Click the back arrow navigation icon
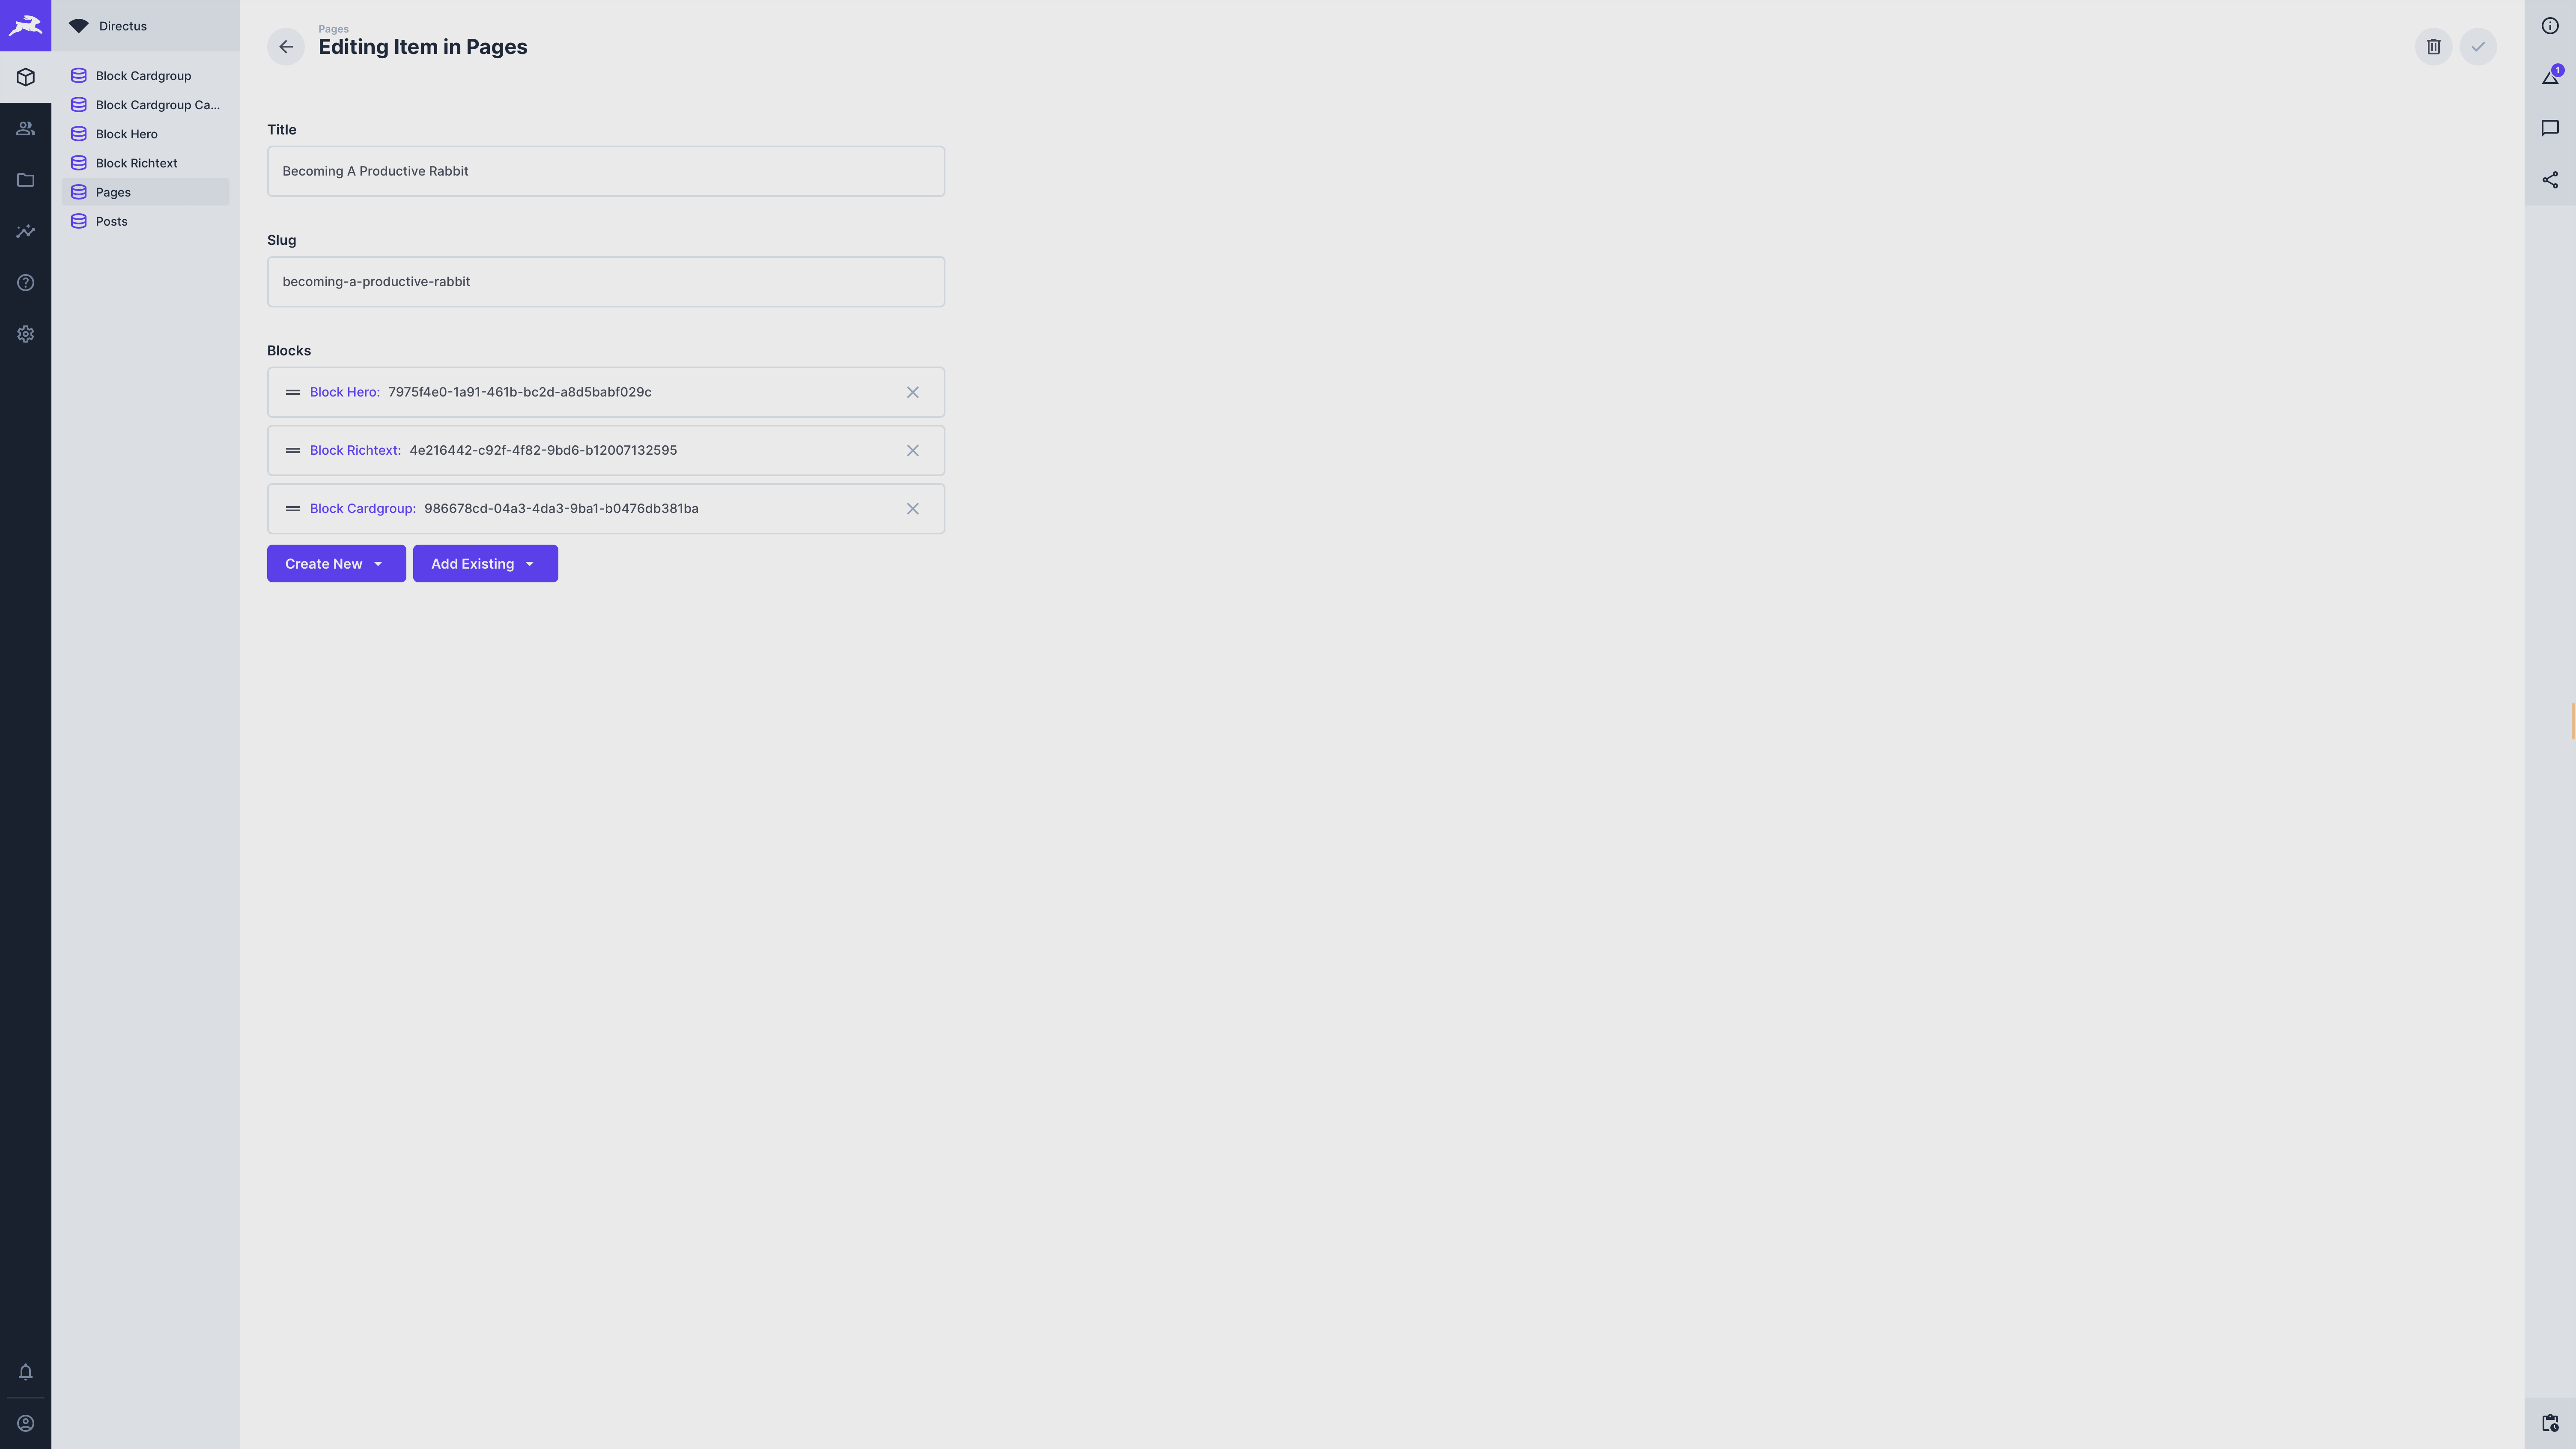This screenshot has height=1449, width=2576. click(x=285, y=46)
